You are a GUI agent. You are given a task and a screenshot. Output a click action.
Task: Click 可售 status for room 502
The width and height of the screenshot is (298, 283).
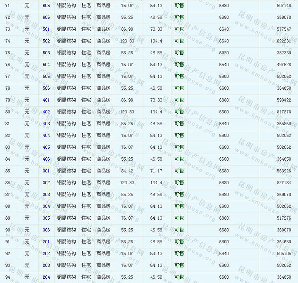tap(179, 41)
